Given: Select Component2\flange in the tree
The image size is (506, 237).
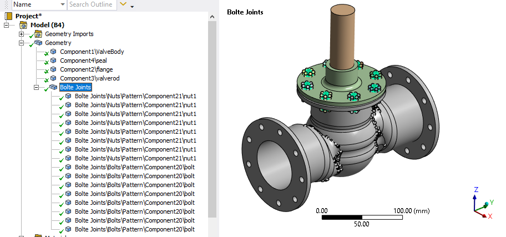Looking at the screenshot, I should point(87,69).
